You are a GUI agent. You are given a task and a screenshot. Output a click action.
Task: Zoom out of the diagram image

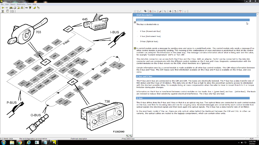[131, 135]
